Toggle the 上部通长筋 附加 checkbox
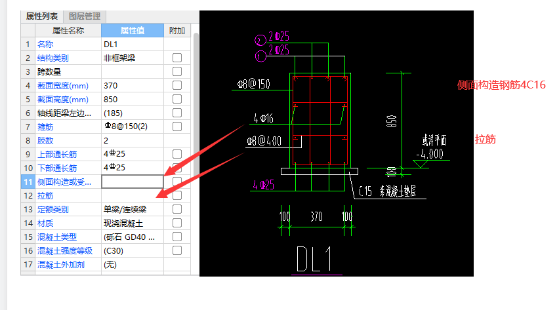Viewport: 559px width, 310px height. pos(177,154)
